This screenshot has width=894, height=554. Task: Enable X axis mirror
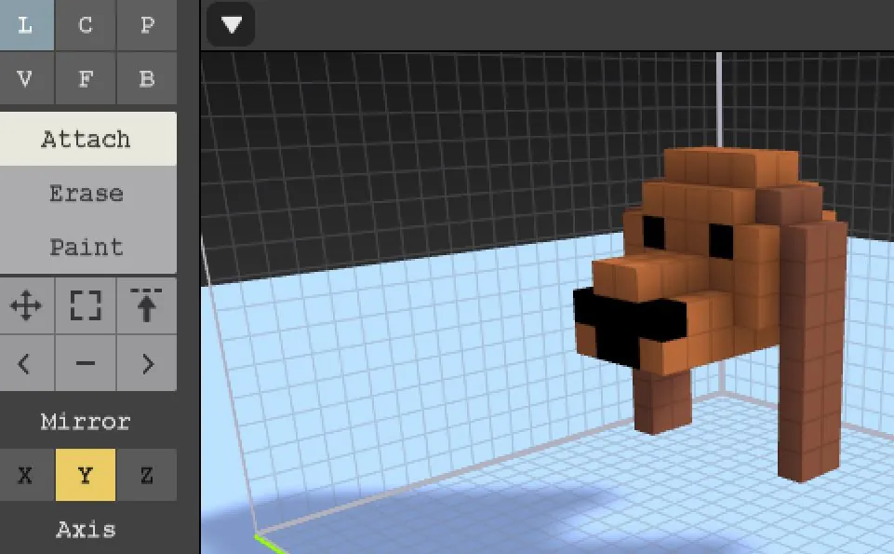click(26, 475)
